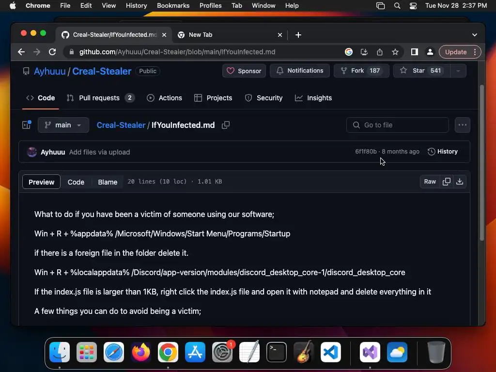Click the Raw button

pos(430,182)
